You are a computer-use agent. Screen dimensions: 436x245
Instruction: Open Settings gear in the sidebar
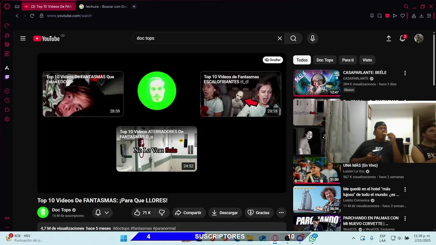tap(7, 119)
